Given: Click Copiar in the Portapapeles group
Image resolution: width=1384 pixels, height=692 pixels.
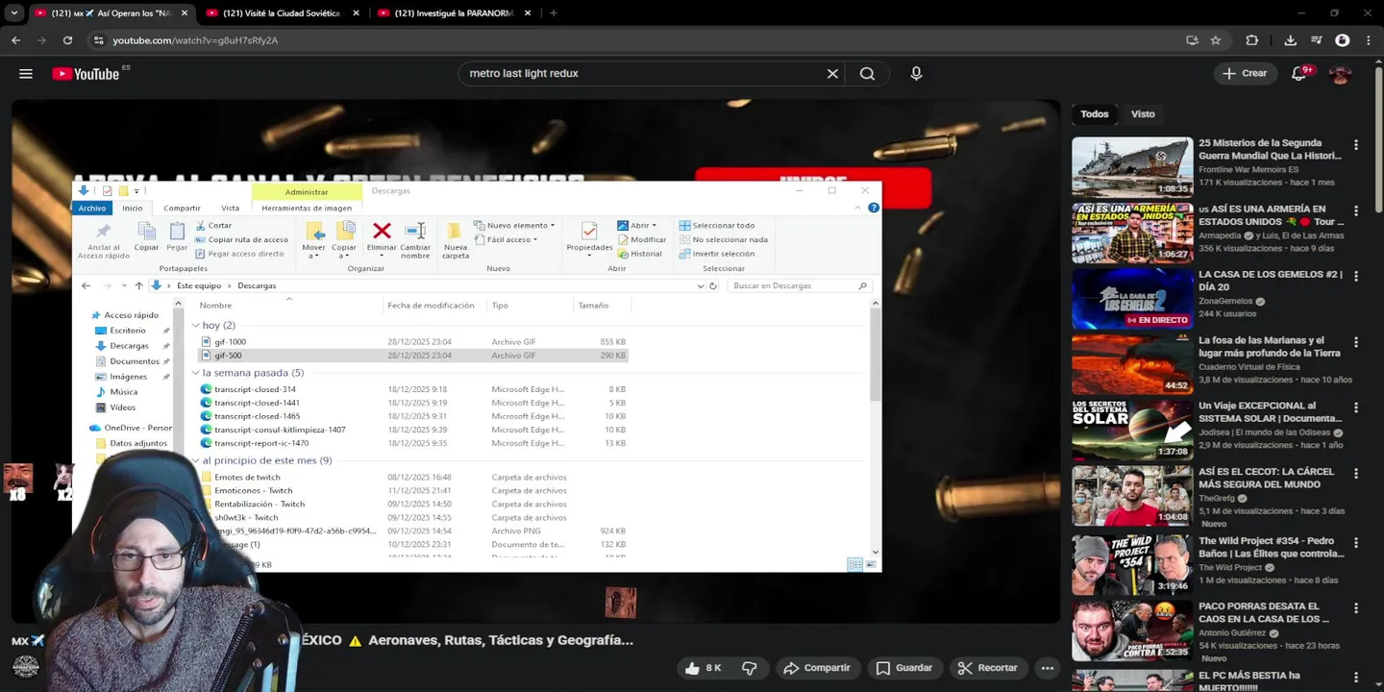Looking at the screenshot, I should click(x=146, y=237).
